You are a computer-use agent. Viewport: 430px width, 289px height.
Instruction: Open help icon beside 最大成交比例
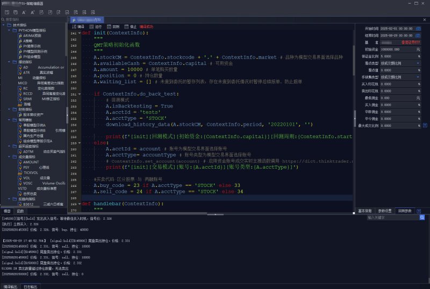pos(425,125)
